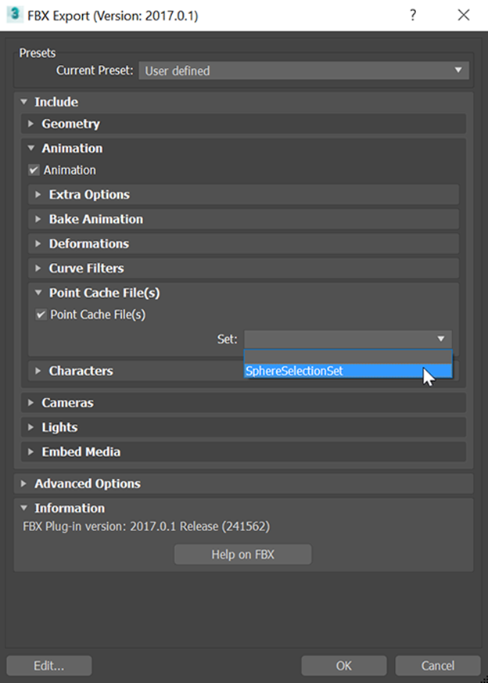Expand the Embed Media section

[x=243, y=451]
